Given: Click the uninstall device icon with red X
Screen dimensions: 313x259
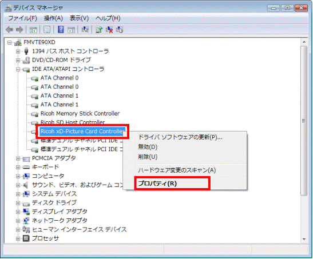Looking at the screenshot, I should [x=109, y=30].
